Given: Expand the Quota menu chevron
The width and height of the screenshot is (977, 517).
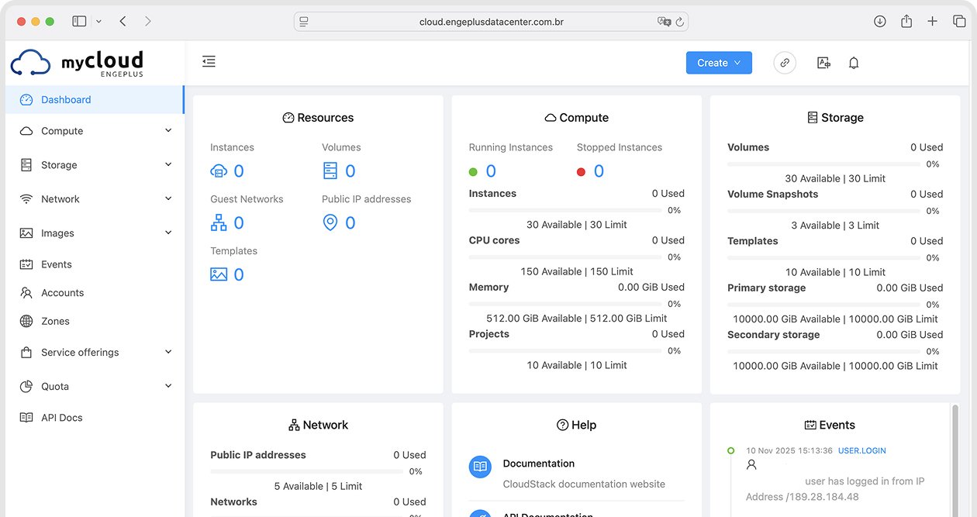Looking at the screenshot, I should (x=168, y=386).
